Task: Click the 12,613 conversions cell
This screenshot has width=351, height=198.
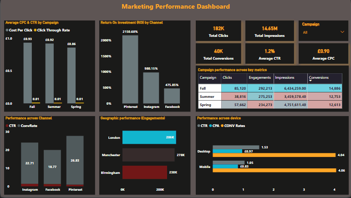Action: coord(325,105)
